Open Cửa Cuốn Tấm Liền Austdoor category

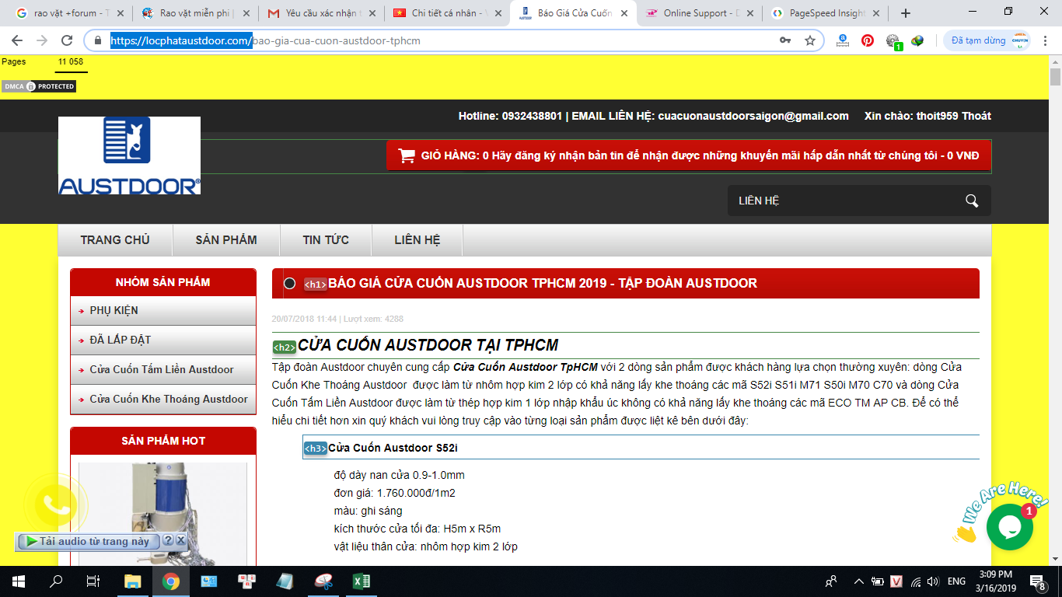tap(163, 370)
